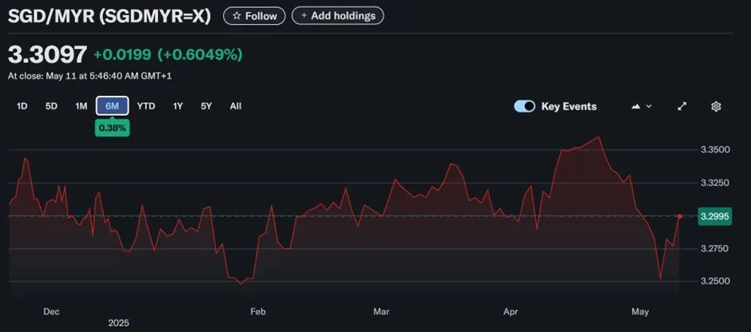Select the 6M time range
Screen dimensions: 751x332
pos(112,106)
